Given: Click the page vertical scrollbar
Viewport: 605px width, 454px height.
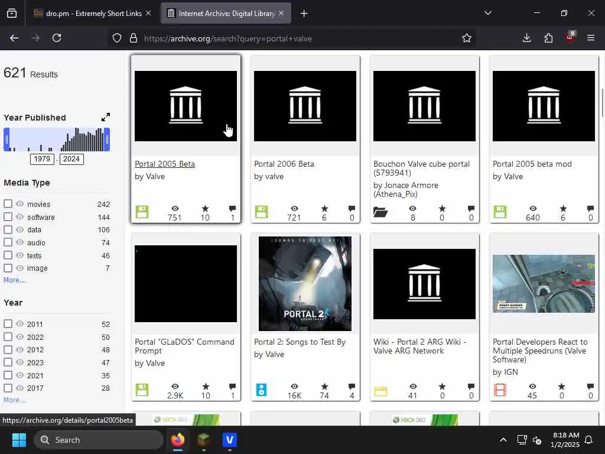Looking at the screenshot, I should pyautogui.click(x=602, y=103).
